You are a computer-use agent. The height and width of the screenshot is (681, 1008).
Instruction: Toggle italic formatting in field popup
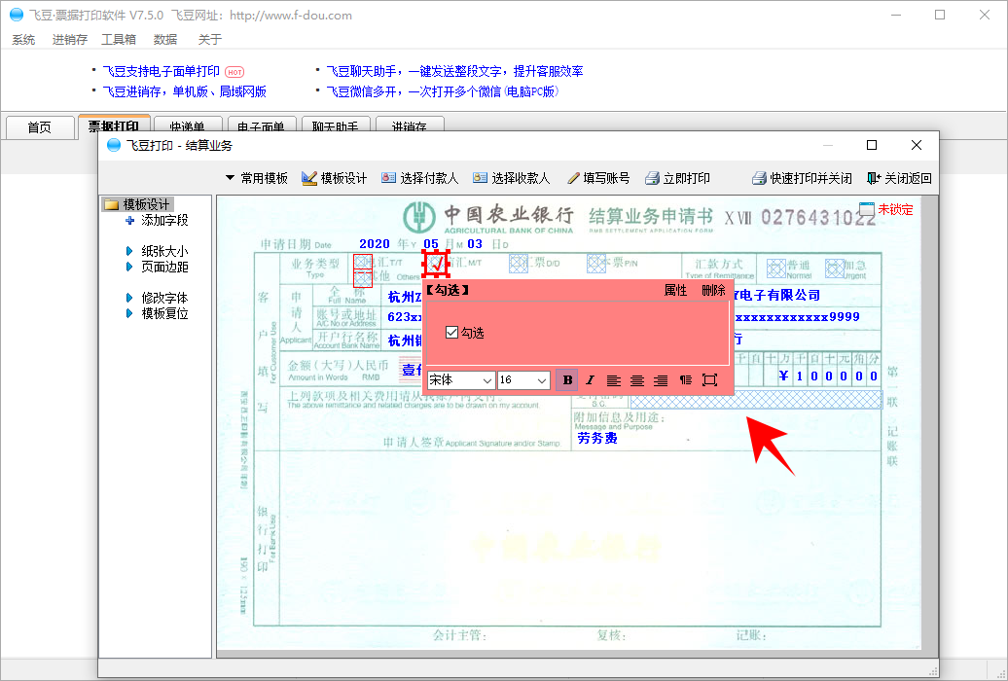591,380
